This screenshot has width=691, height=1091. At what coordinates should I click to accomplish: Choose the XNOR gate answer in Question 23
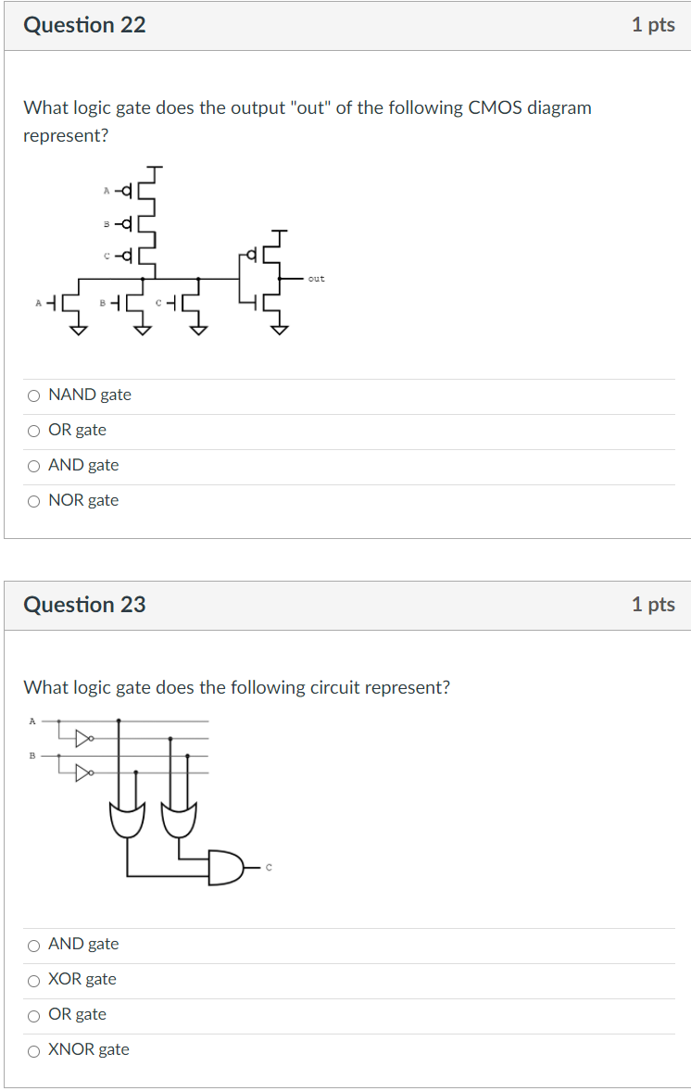coord(33,1049)
